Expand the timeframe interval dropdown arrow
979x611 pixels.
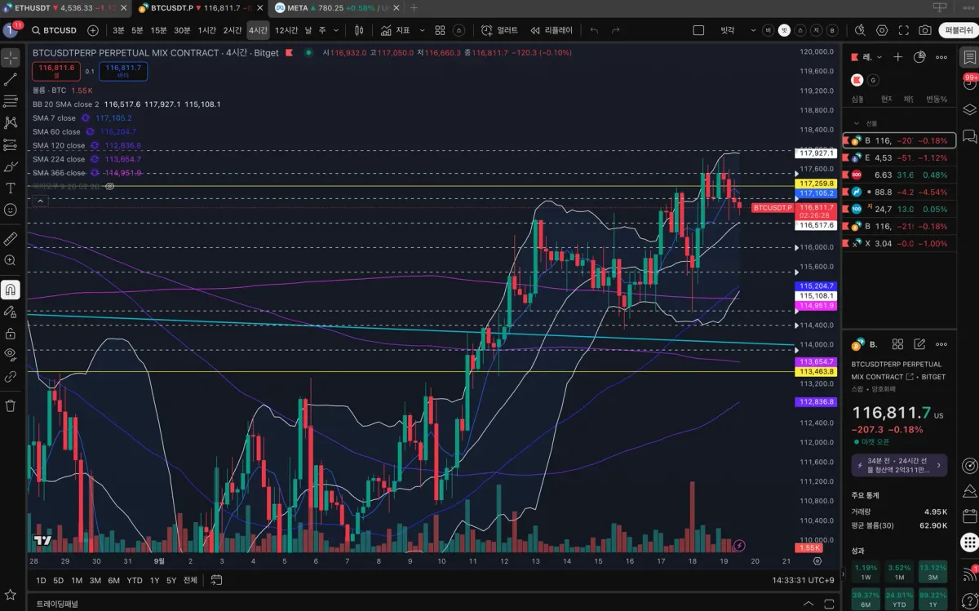pos(334,30)
